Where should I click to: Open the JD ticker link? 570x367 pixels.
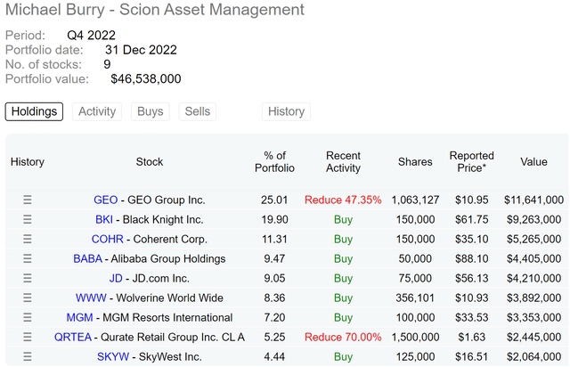point(116,278)
